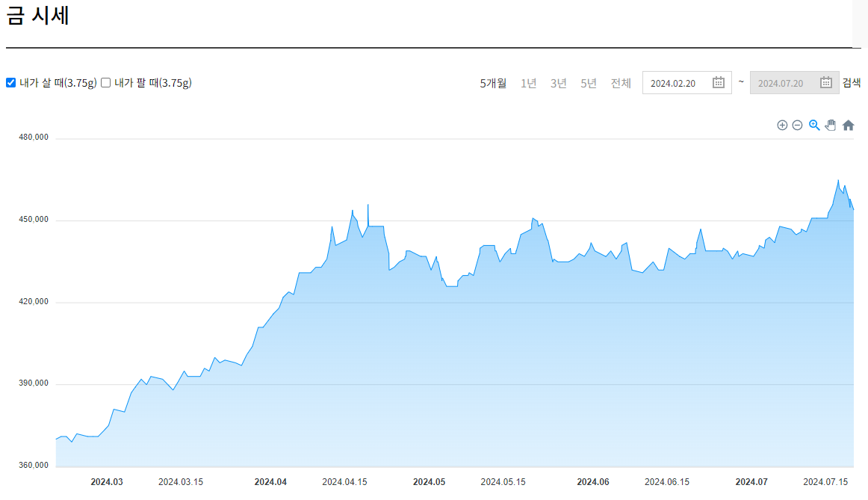The height and width of the screenshot is (500, 868).
Task: Click the 480,000 y-axis label
Action: coord(33,138)
